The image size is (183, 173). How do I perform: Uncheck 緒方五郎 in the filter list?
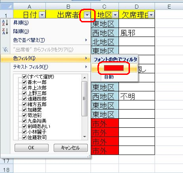(x=24, y=104)
